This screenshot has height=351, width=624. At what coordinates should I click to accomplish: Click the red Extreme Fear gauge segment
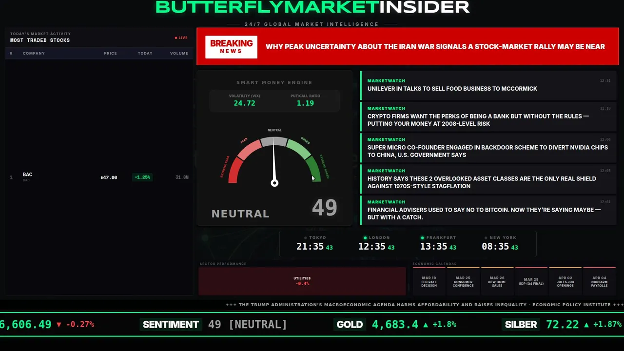coord(234,171)
